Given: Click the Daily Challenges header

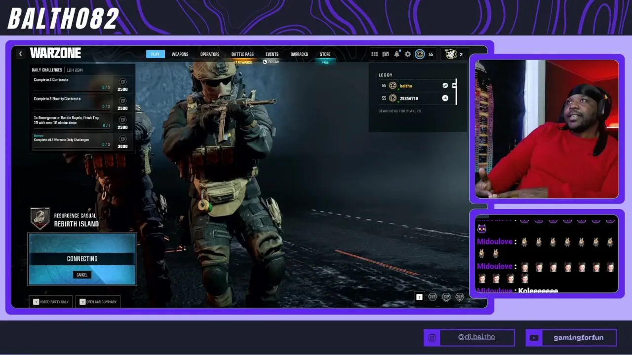Looking at the screenshot, I should (x=47, y=70).
